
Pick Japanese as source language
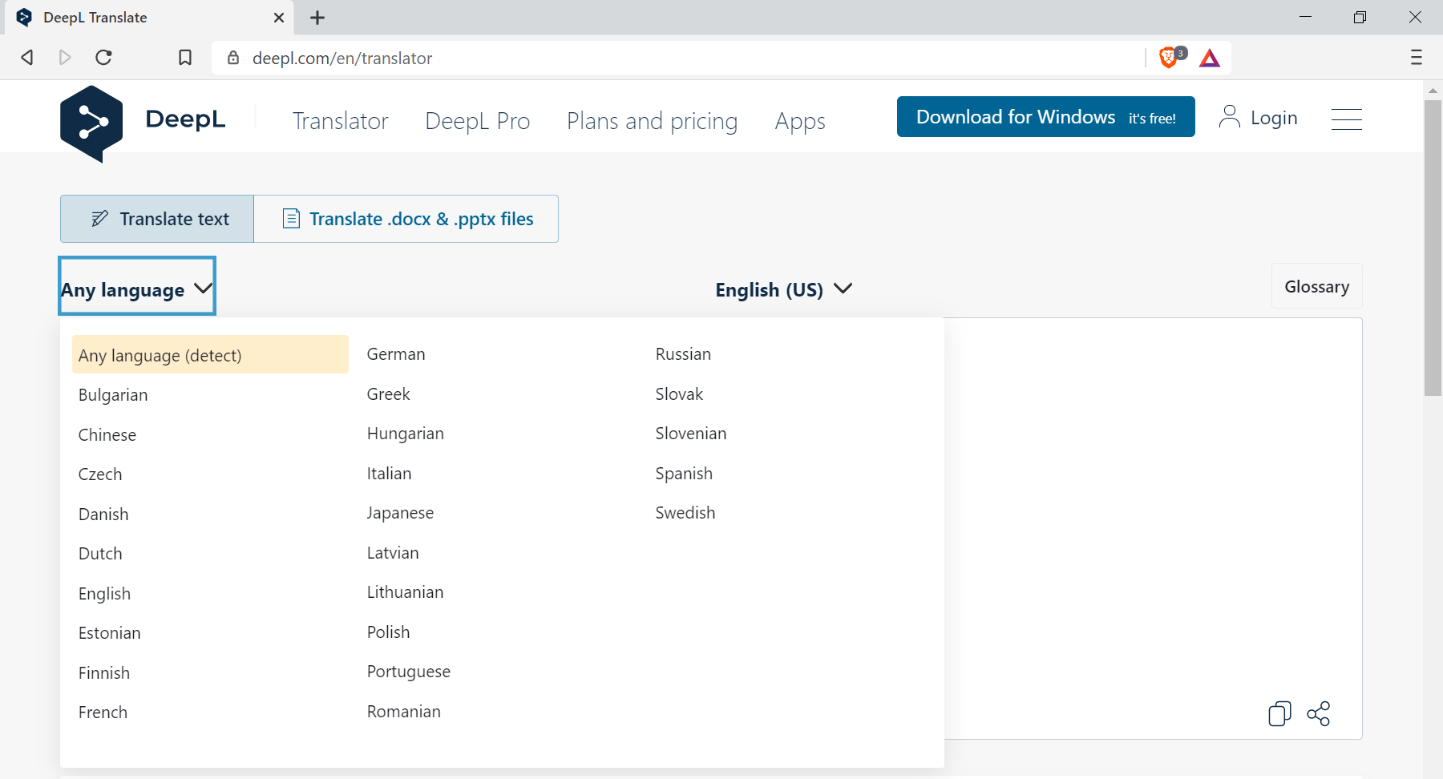(x=400, y=513)
